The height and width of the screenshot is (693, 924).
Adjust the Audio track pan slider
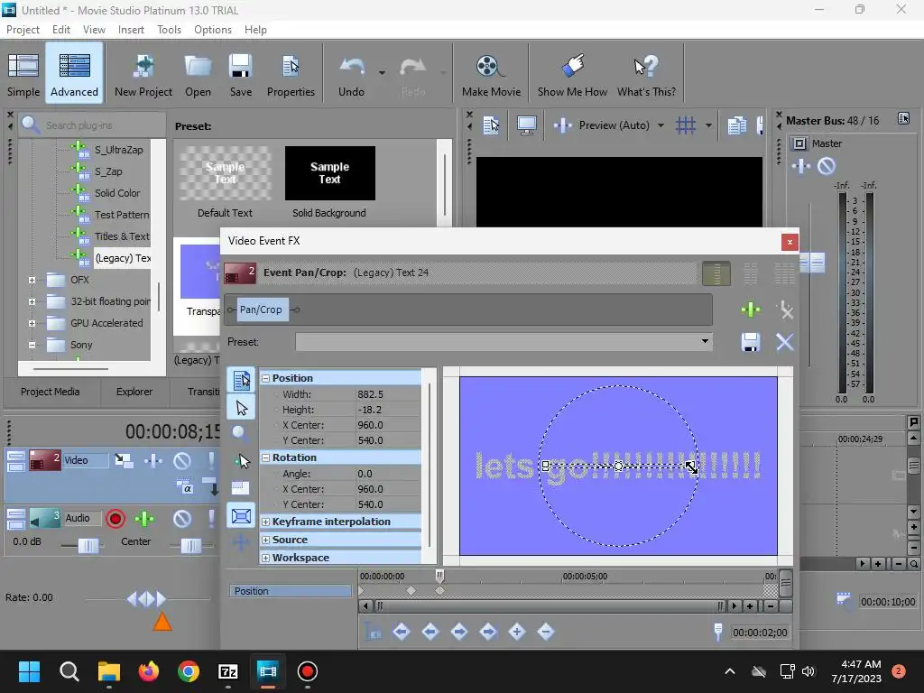(190, 546)
